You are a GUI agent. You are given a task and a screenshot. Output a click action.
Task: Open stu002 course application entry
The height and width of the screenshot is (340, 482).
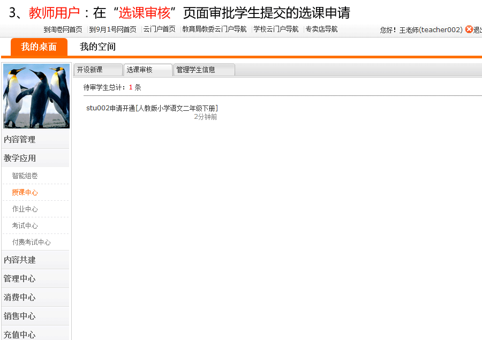coord(152,108)
